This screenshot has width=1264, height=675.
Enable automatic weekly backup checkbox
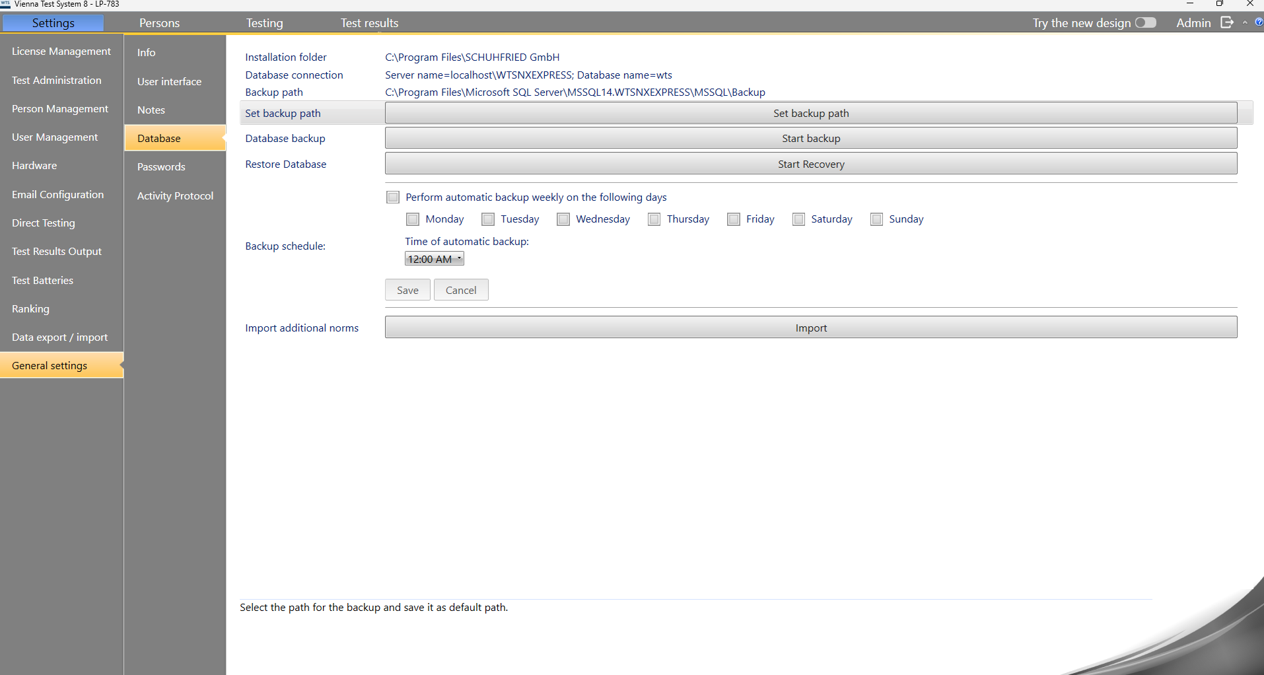tap(393, 197)
